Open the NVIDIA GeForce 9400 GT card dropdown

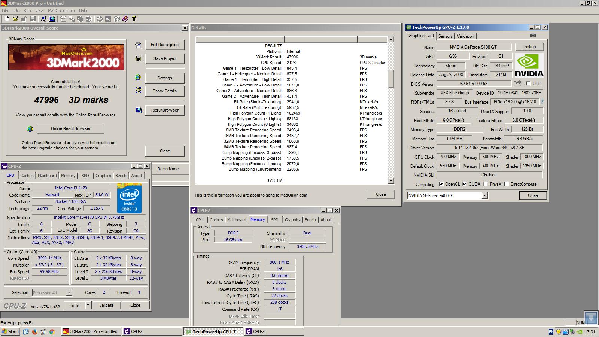tap(484, 195)
